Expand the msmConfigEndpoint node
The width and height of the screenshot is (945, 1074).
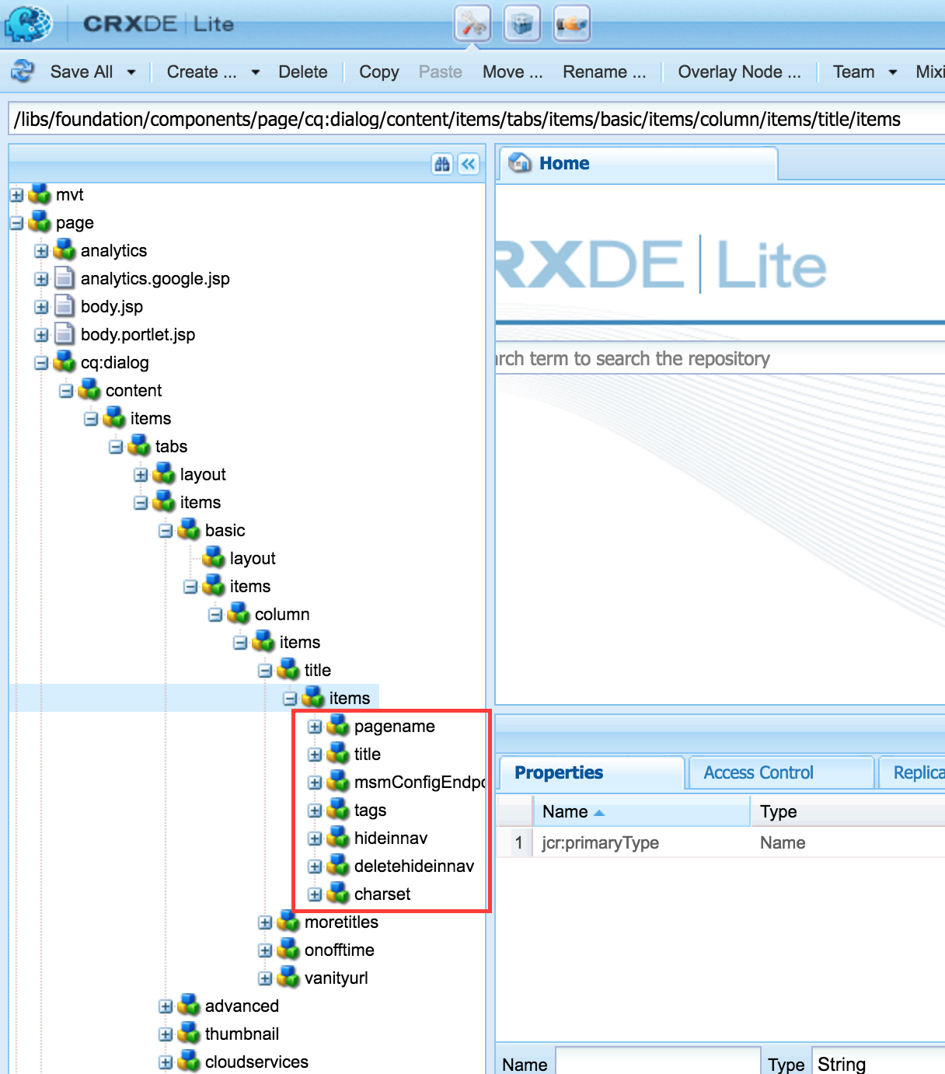click(x=315, y=783)
